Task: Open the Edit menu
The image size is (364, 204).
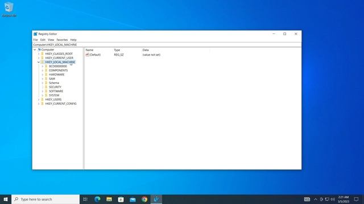Action: point(43,40)
